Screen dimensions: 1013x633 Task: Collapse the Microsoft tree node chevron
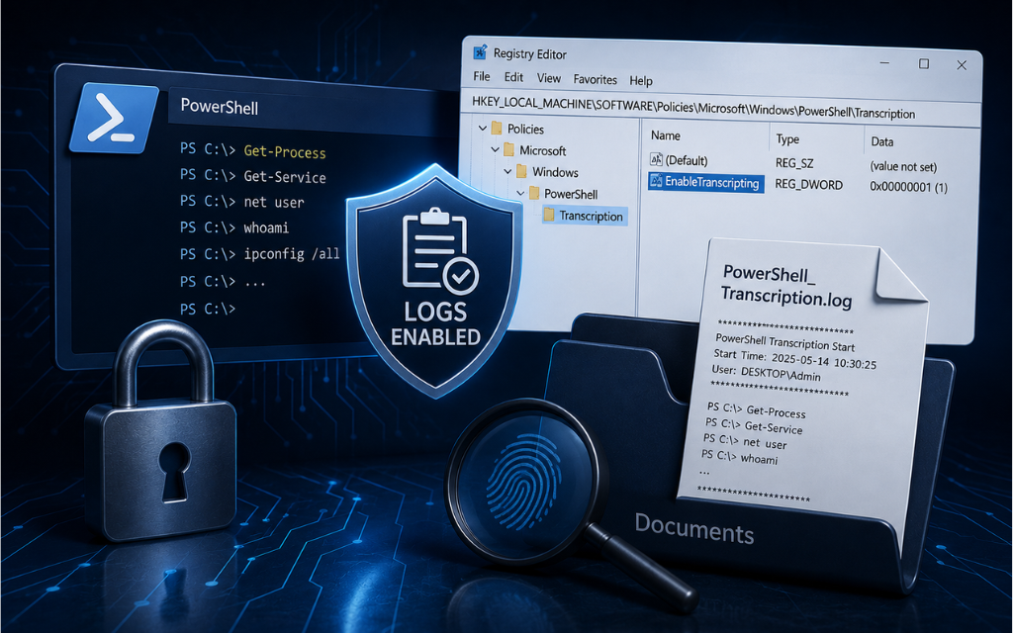495,150
